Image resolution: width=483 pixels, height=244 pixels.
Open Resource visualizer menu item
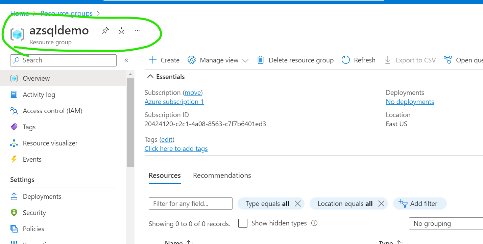[63, 143]
